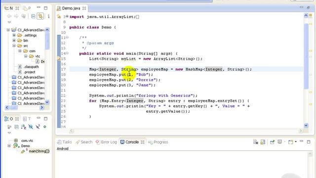Open the Navigator view menu triangle

[9, 22]
